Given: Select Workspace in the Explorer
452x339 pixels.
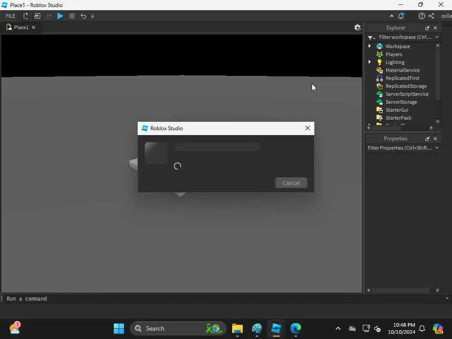Looking at the screenshot, I should (398, 46).
